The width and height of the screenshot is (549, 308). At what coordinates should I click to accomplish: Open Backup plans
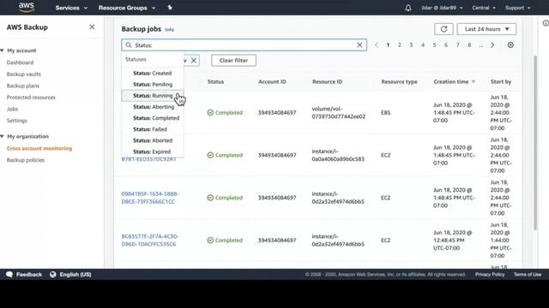(23, 86)
